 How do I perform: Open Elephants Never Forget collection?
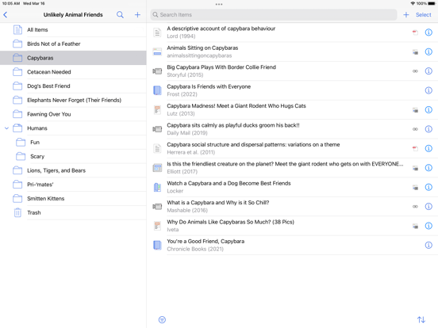pos(73,100)
